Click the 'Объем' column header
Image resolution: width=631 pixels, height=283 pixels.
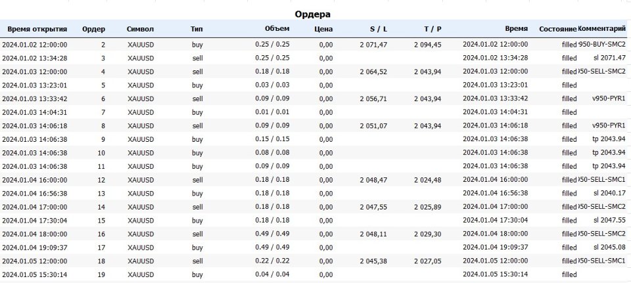[x=277, y=29]
